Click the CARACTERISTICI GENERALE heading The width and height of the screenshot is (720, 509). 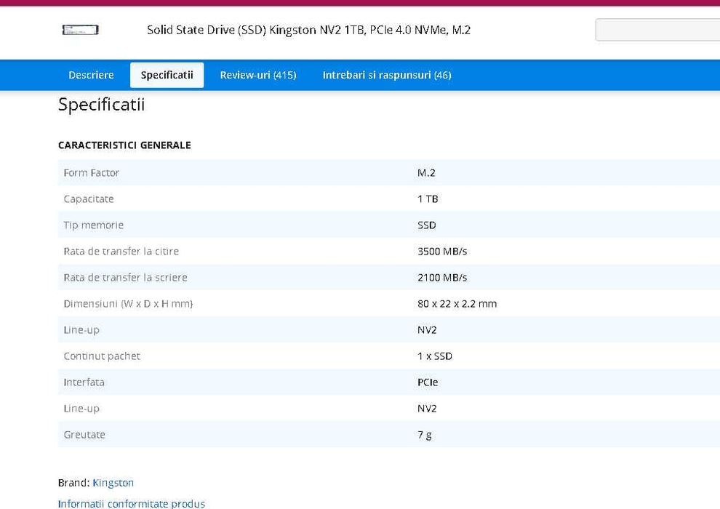124,145
